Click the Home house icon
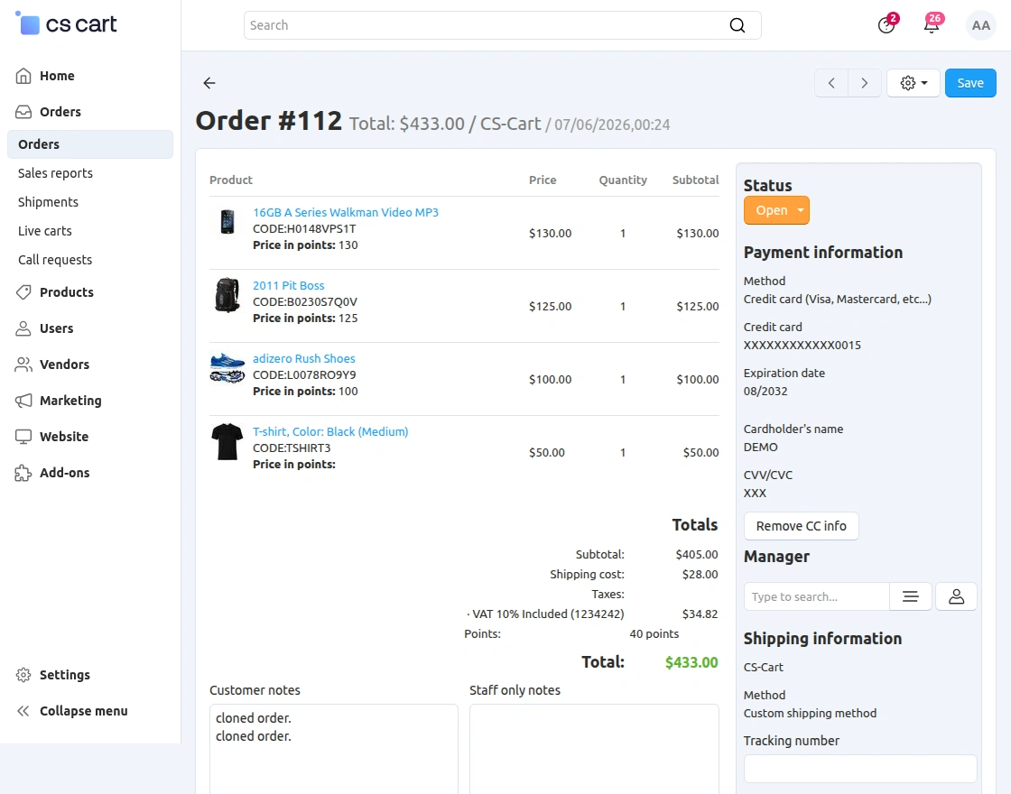The height and width of the screenshot is (794, 1011). tap(23, 76)
